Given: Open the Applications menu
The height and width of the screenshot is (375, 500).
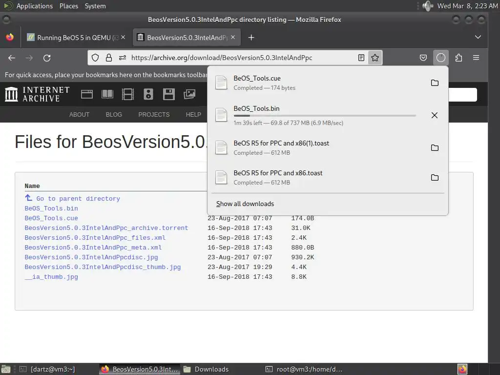Looking at the screenshot, I should click(x=35, y=6).
